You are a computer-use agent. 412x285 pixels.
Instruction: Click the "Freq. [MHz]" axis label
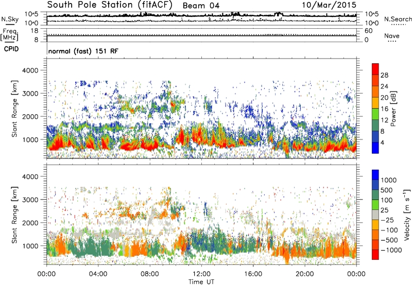click(9, 35)
